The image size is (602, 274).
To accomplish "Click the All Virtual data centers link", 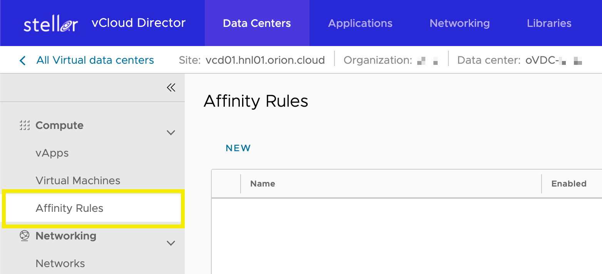I will (95, 60).
